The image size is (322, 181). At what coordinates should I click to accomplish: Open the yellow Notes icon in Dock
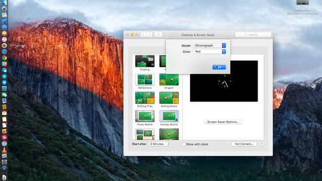pyautogui.click(x=5, y=119)
